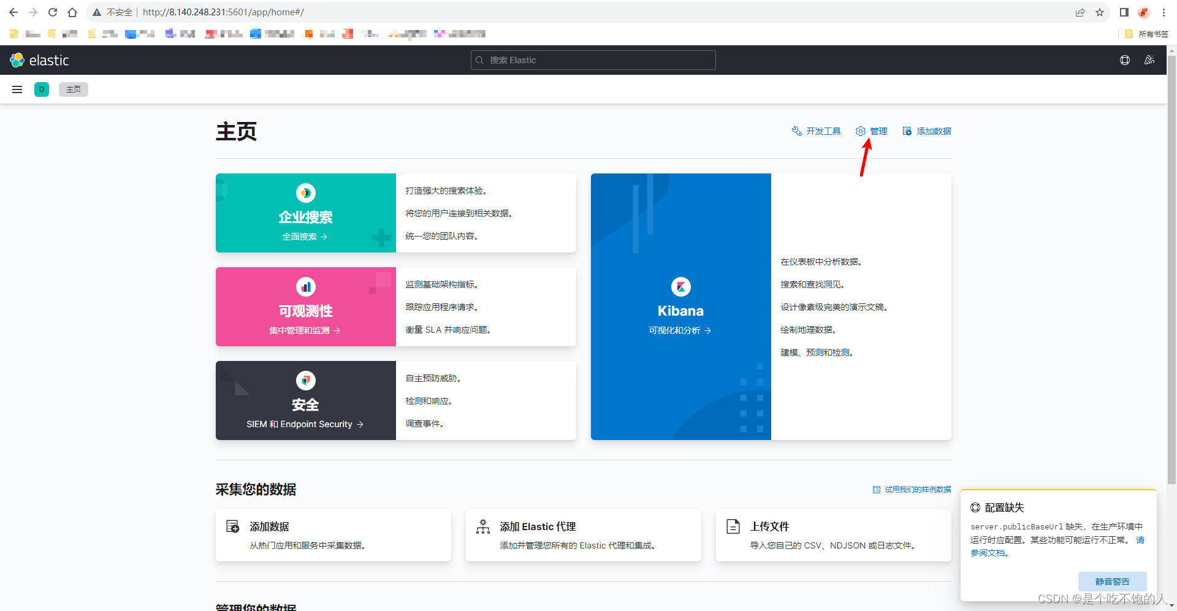Open the 添加数据 card
The height and width of the screenshot is (611, 1177).
click(x=333, y=535)
